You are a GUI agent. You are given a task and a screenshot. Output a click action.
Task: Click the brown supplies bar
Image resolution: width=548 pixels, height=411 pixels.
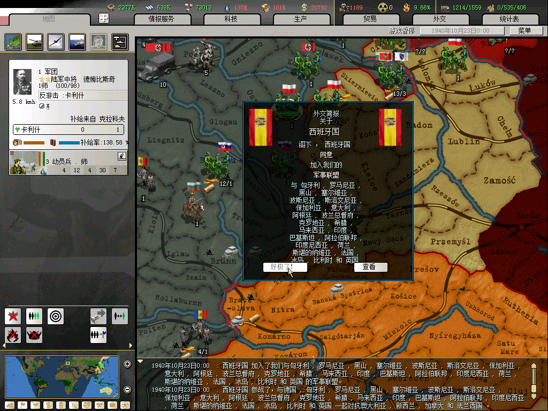[x=34, y=142]
